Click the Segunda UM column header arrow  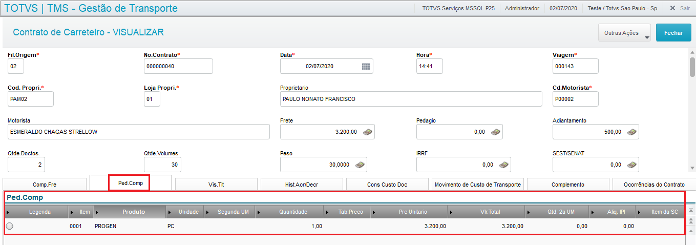tap(207, 212)
